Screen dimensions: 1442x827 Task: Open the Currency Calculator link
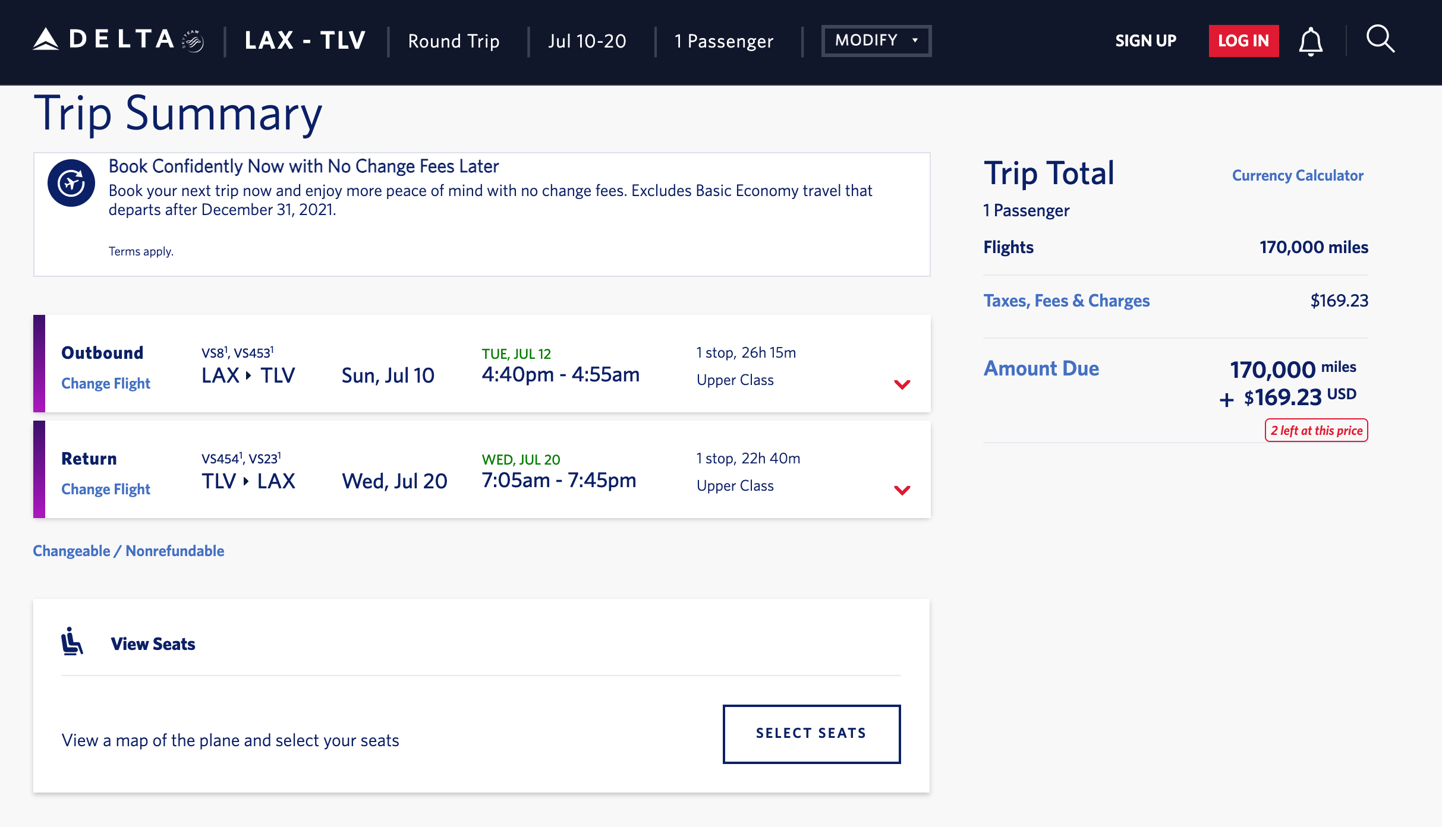1298,175
